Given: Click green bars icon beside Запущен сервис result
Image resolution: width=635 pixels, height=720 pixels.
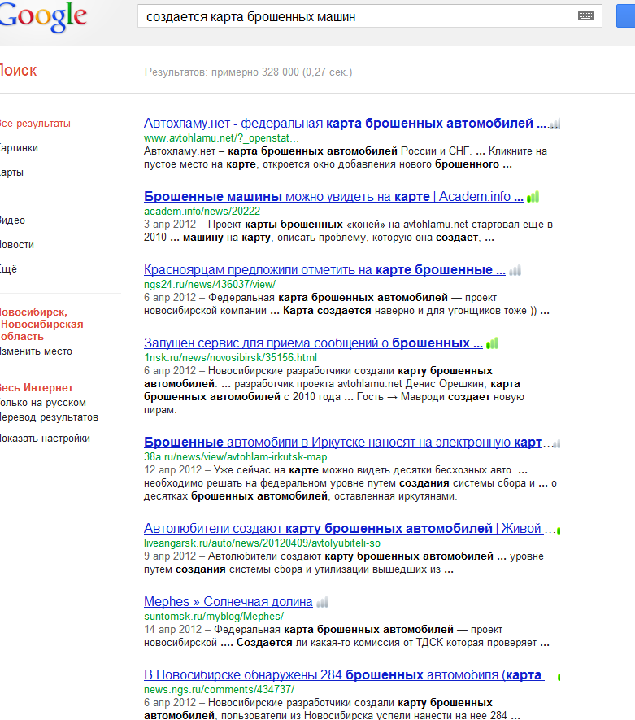Looking at the screenshot, I should click(x=493, y=343).
